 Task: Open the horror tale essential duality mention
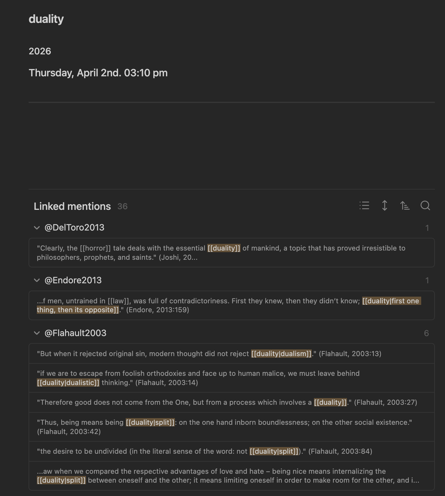click(x=232, y=253)
